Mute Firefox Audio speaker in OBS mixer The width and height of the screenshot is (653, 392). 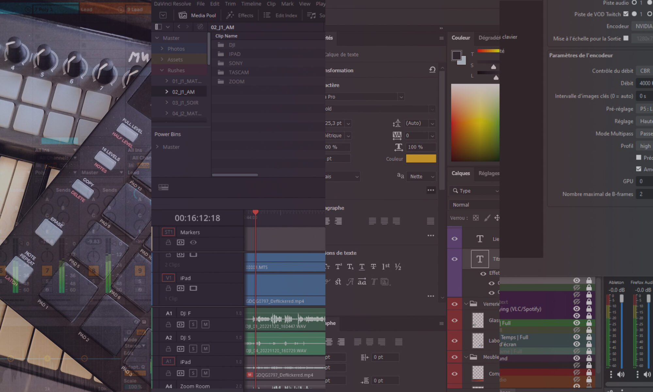pos(647,374)
